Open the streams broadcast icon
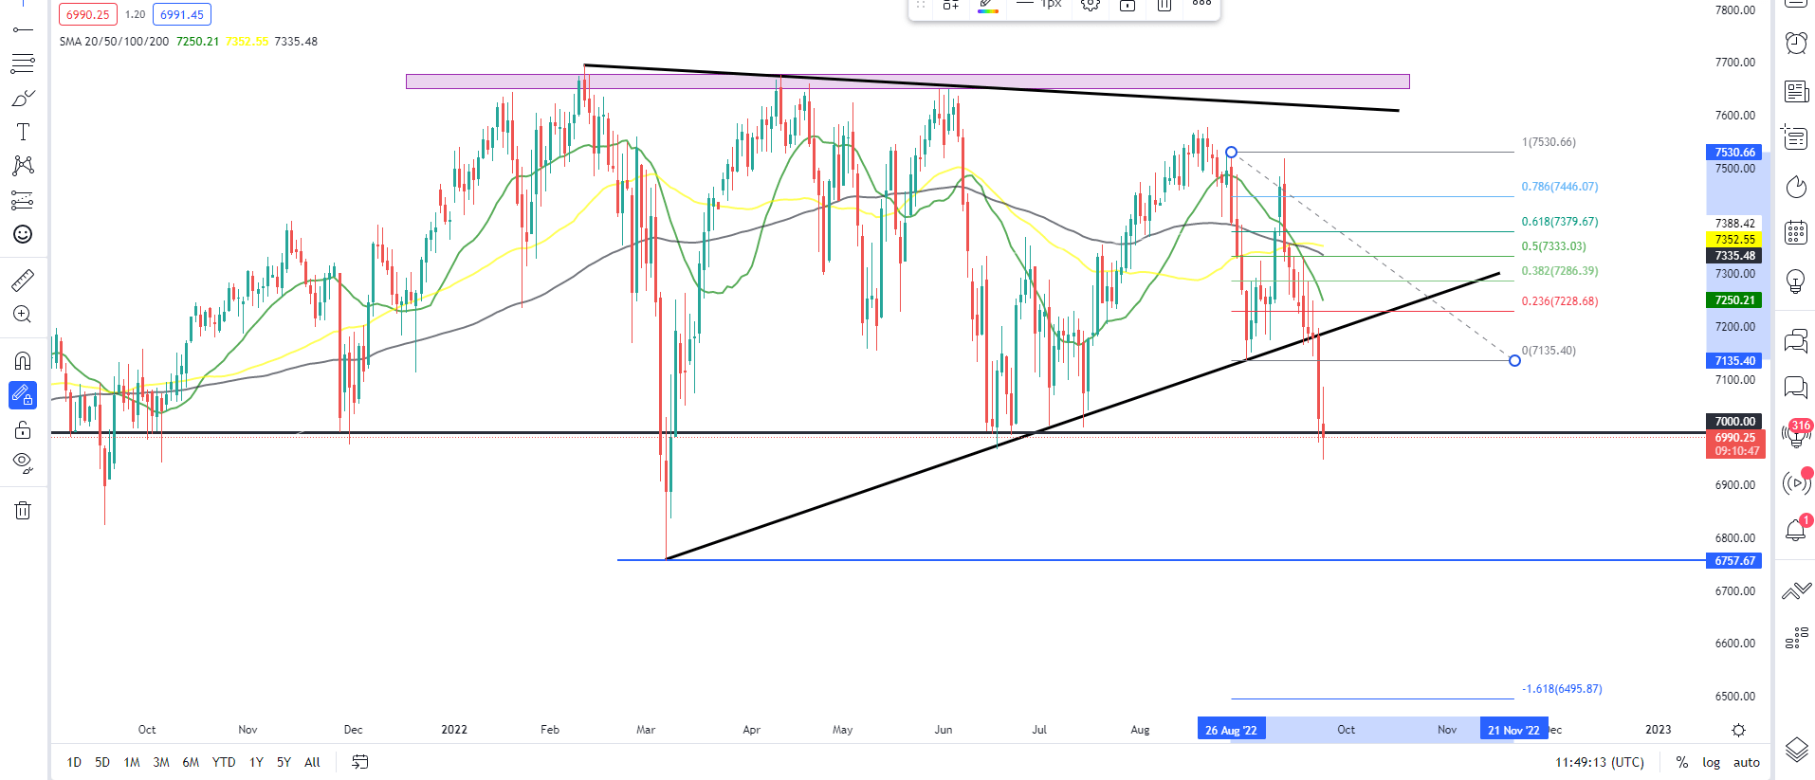This screenshot has height=780, width=1815. coord(1796,482)
